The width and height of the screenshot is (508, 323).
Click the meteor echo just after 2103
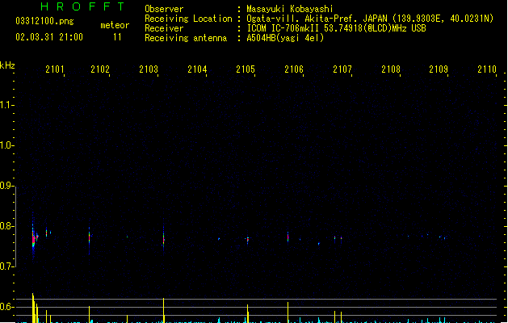(164, 240)
